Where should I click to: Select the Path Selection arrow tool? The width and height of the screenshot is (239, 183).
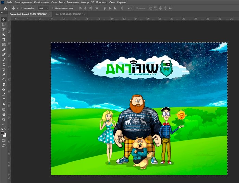click(x=4, y=105)
